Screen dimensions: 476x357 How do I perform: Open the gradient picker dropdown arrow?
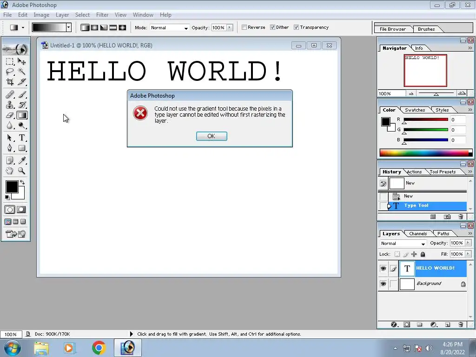coord(69,27)
